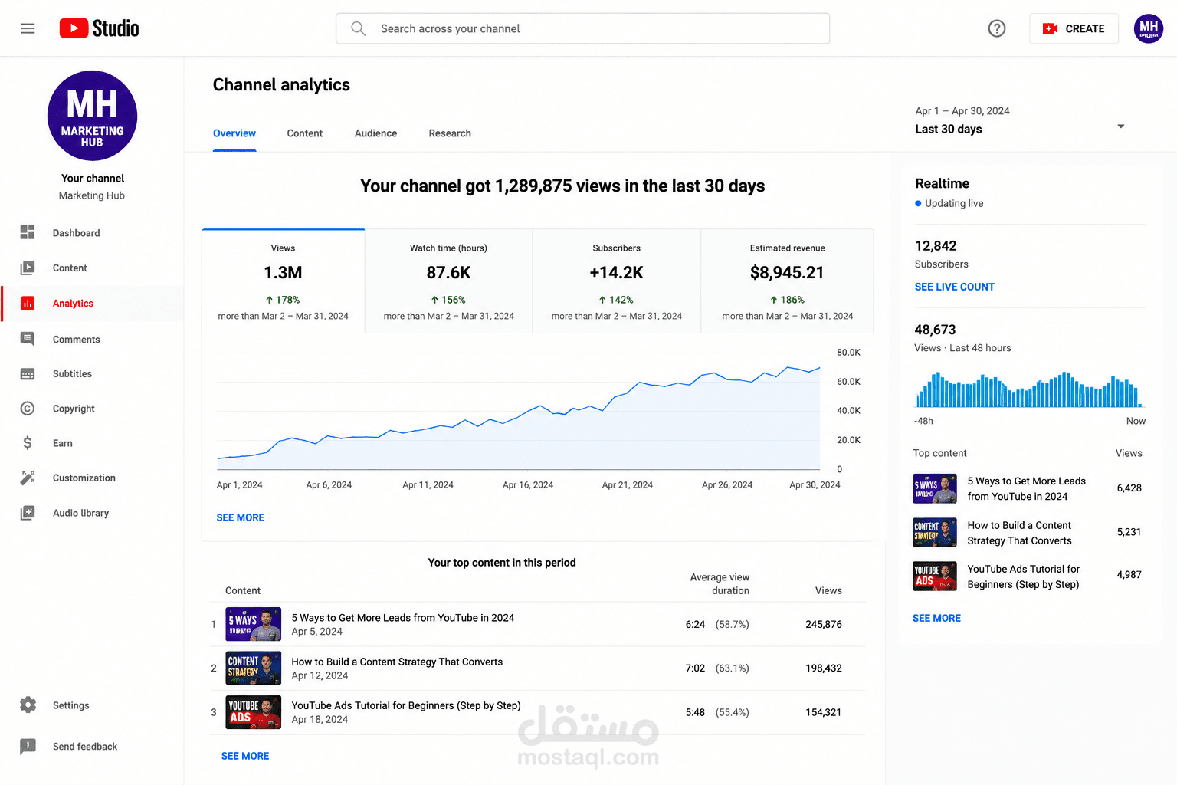The width and height of the screenshot is (1177, 785).
Task: Open YouTube Ads thumbnail in Realtime panel
Action: point(935,576)
